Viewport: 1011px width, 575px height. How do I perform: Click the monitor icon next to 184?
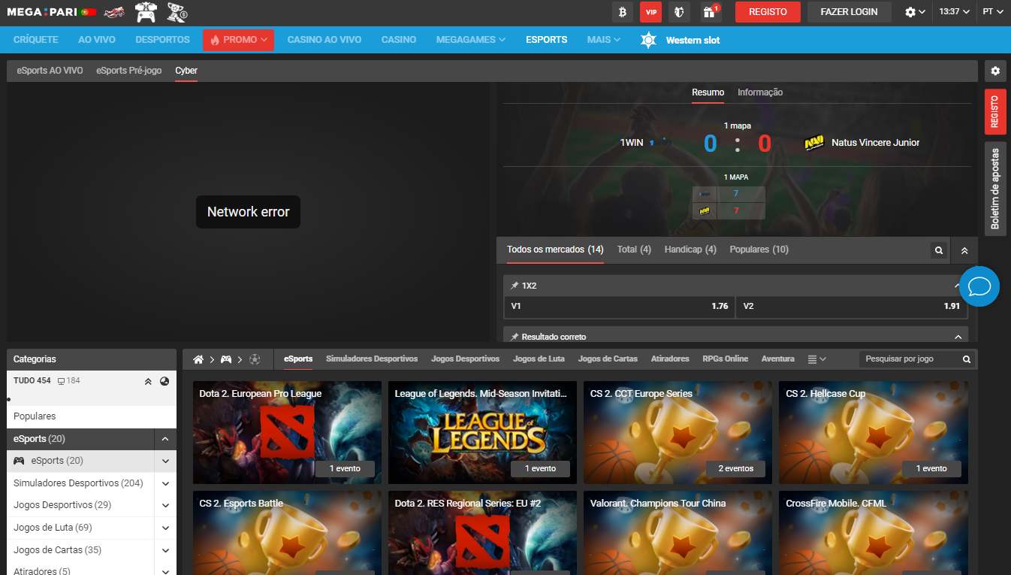point(62,381)
